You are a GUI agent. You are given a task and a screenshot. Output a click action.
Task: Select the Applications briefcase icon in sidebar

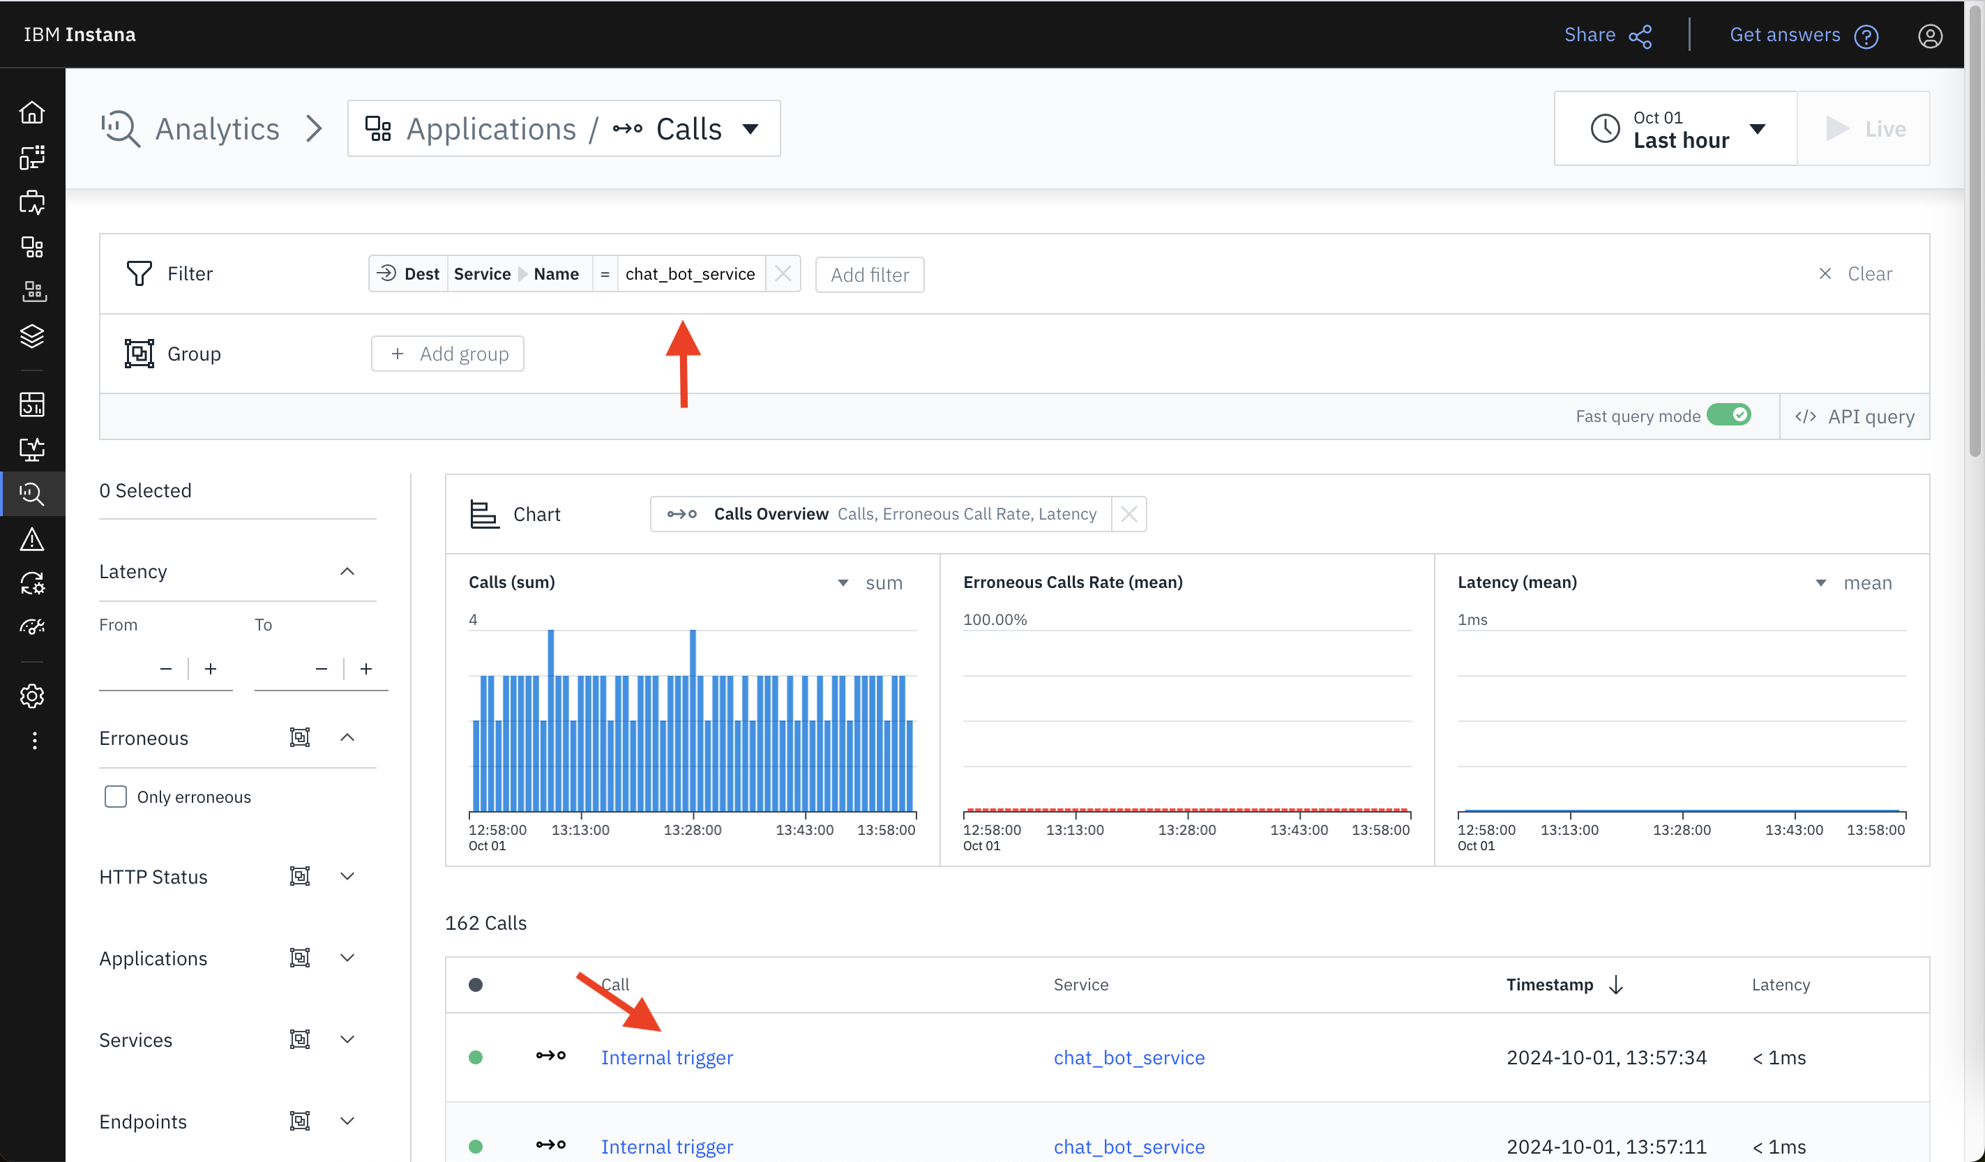coord(32,202)
